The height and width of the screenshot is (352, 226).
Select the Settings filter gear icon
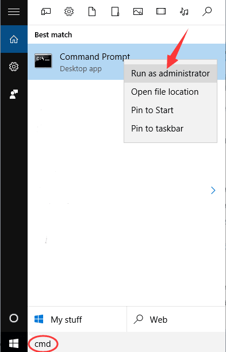tap(69, 11)
